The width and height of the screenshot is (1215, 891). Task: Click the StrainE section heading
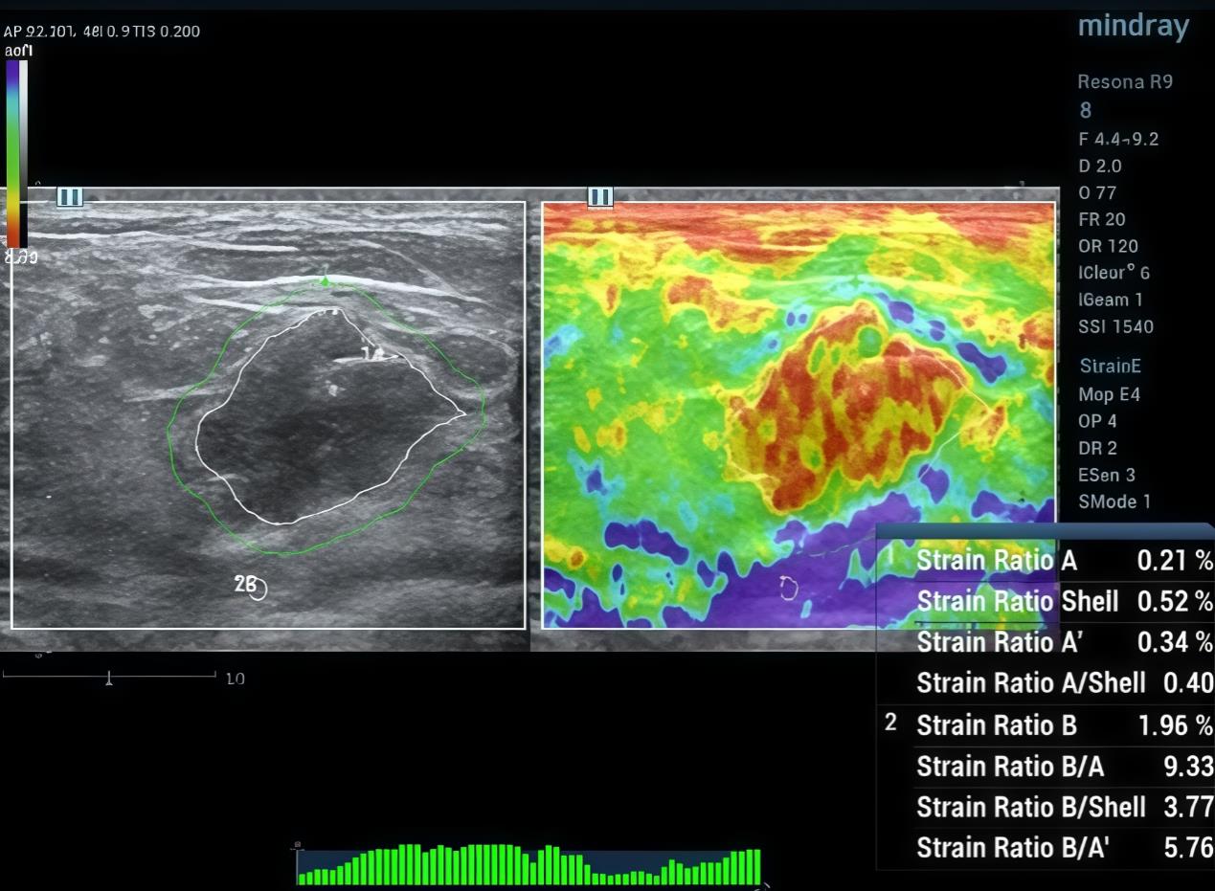[1111, 366]
